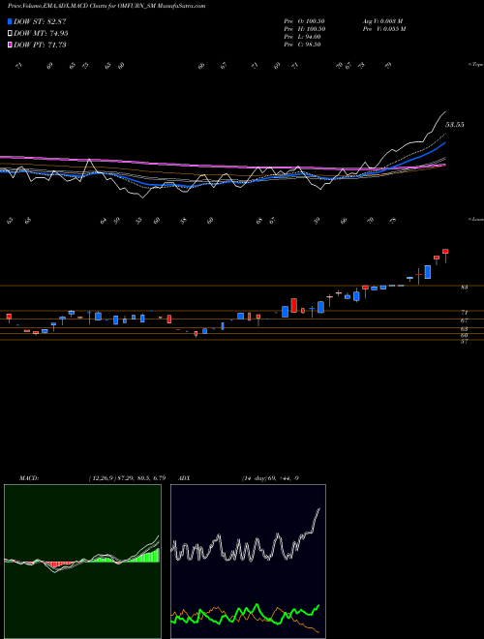The image size is (484, 639).
Task: Select the 'DOW ST: 82.87' legend text
Action: click(x=40, y=21)
